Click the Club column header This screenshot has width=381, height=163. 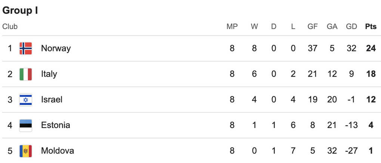(10, 27)
